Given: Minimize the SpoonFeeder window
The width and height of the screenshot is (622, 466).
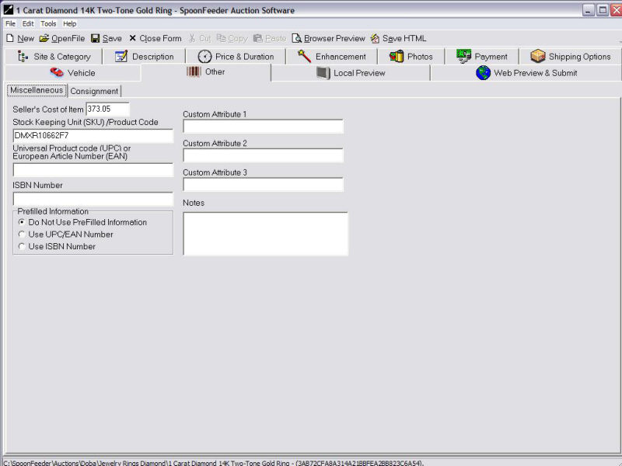Looking at the screenshot, I should [x=589, y=10].
